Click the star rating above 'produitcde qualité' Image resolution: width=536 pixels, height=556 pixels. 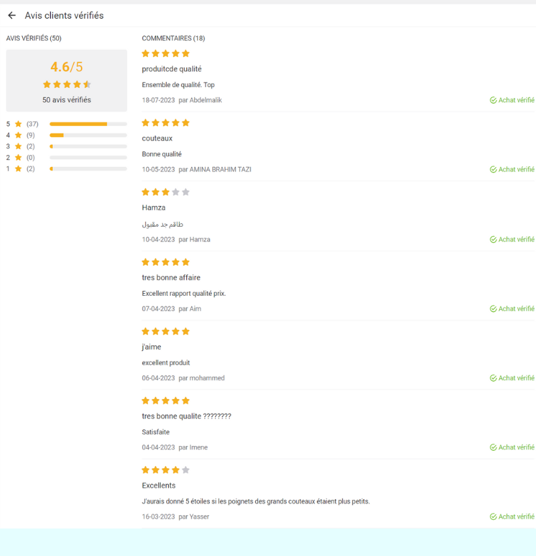[165, 54]
